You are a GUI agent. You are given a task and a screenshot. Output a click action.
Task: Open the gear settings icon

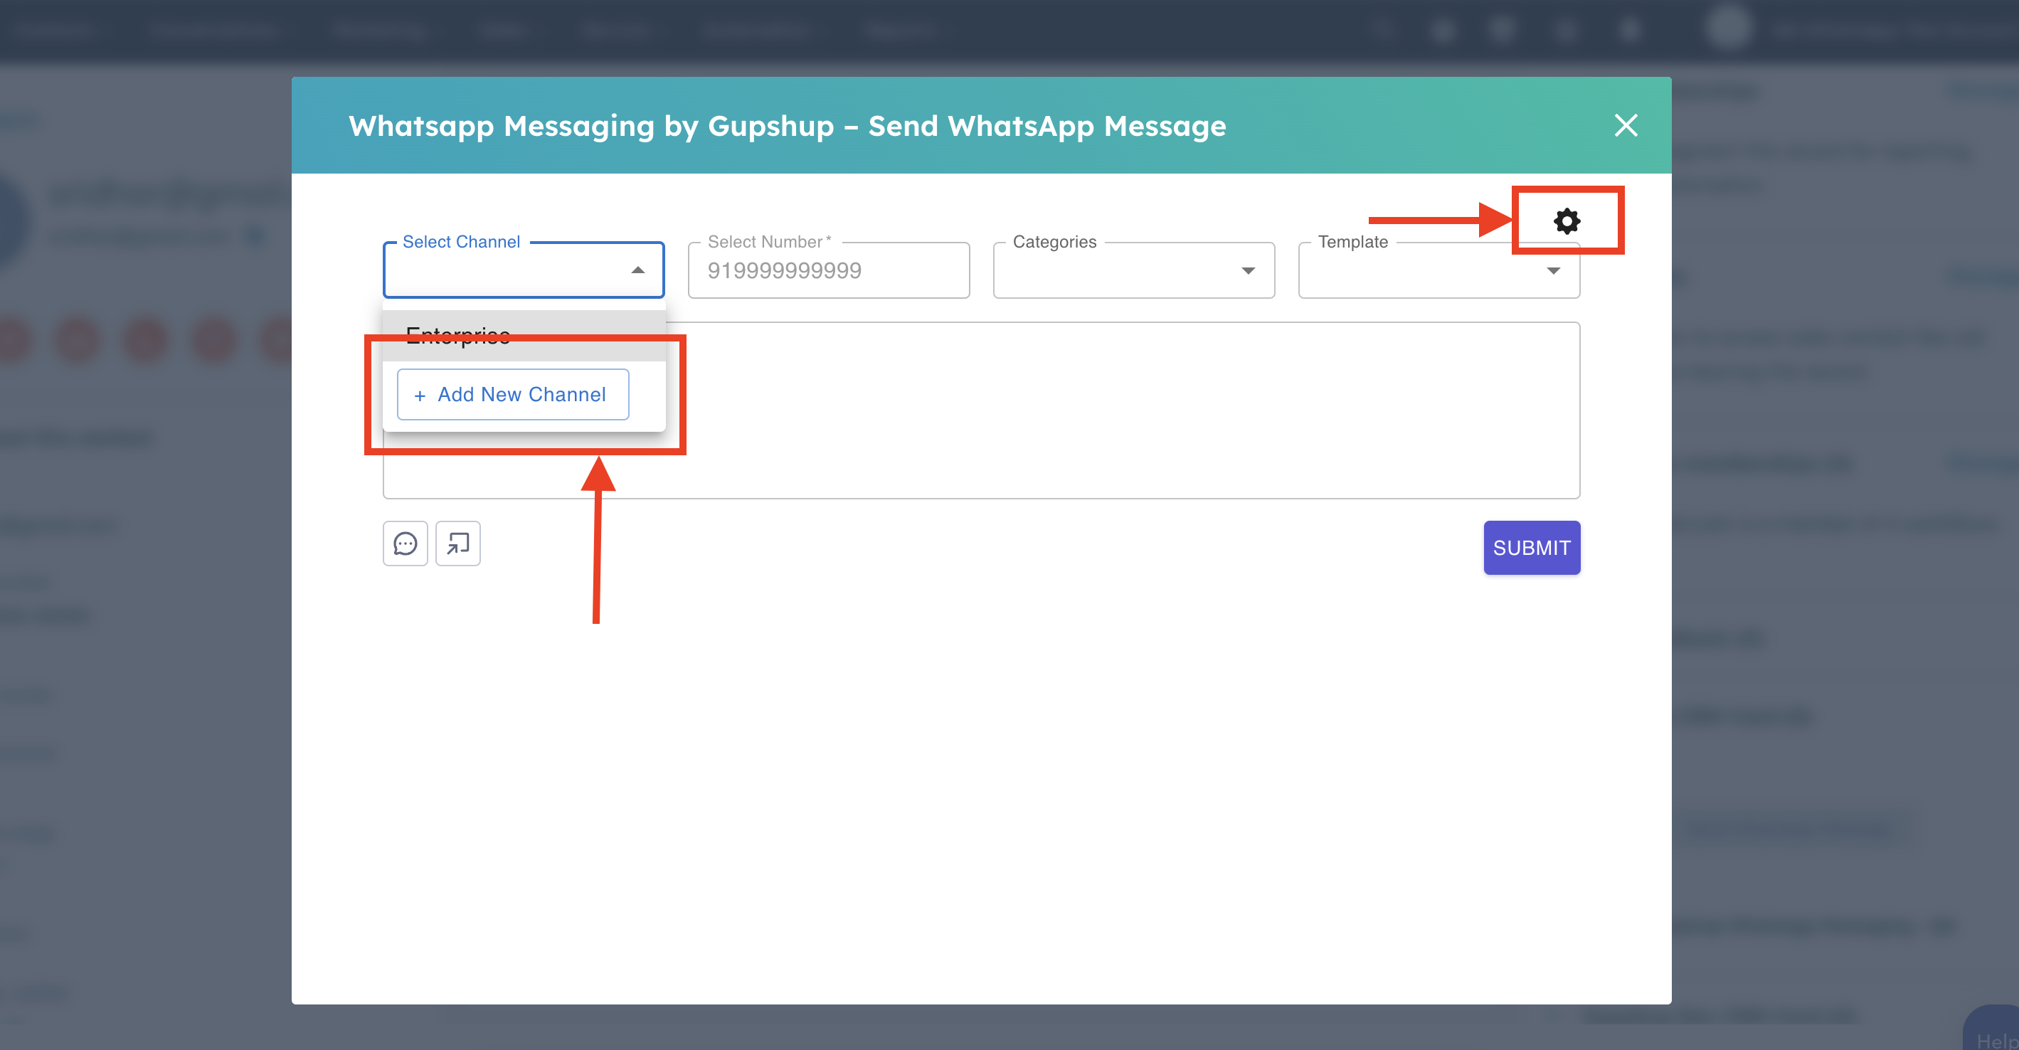1566,221
